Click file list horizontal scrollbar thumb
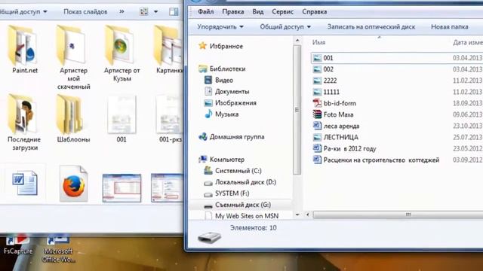The image size is (483, 271). (x=398, y=215)
